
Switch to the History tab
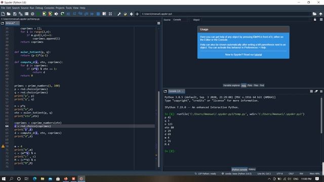click(252, 169)
